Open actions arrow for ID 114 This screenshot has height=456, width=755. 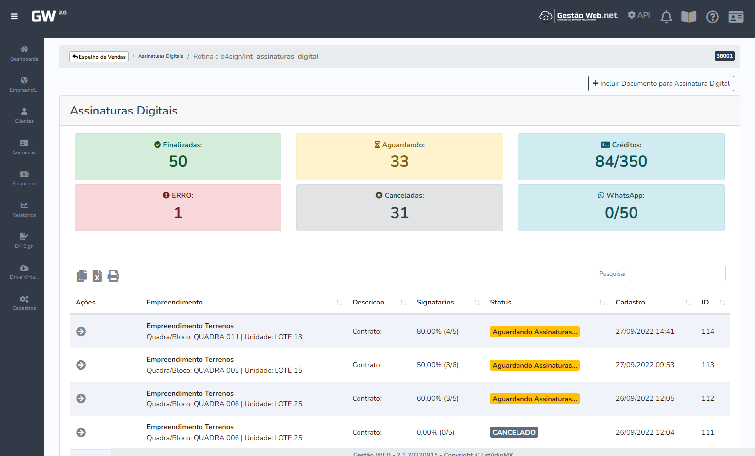click(x=81, y=331)
